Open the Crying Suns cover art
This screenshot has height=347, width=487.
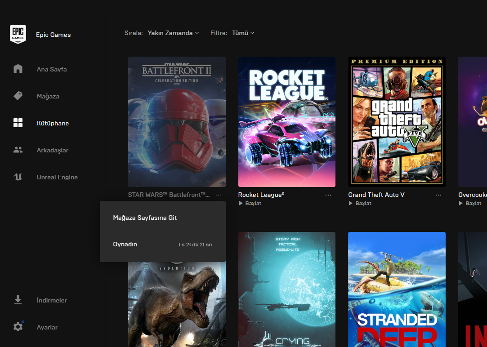[287, 289]
